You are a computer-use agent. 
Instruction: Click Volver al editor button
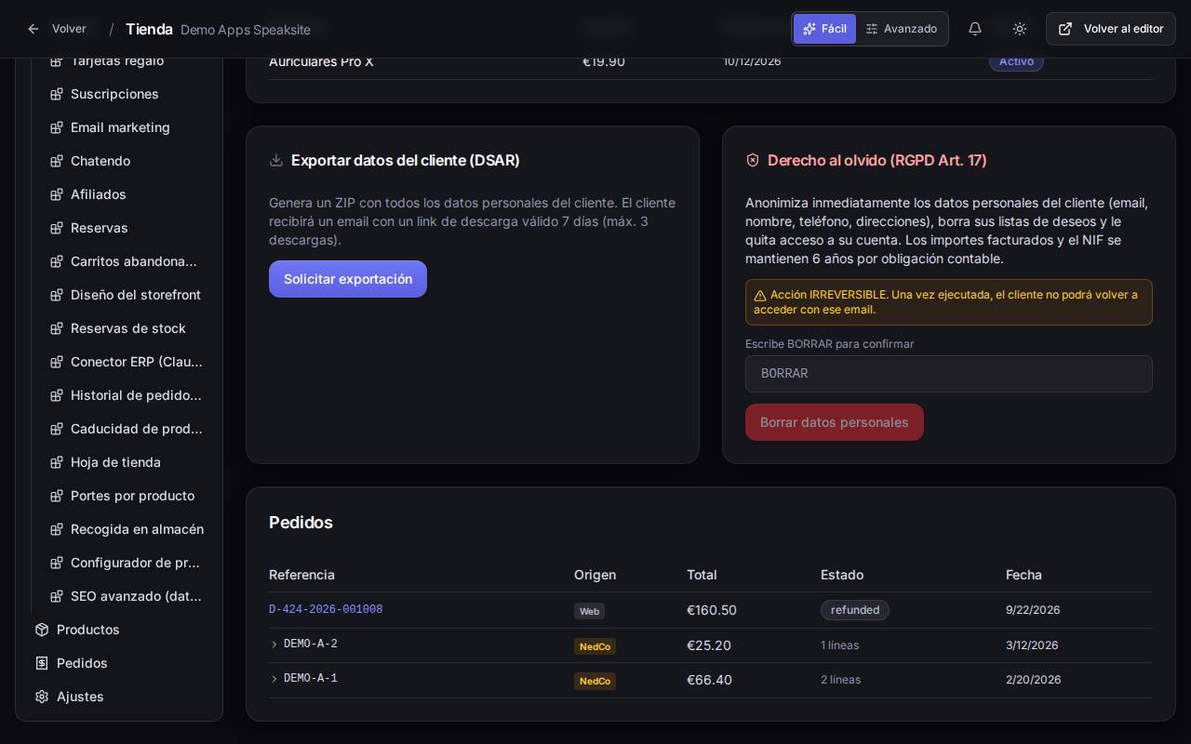1111,29
